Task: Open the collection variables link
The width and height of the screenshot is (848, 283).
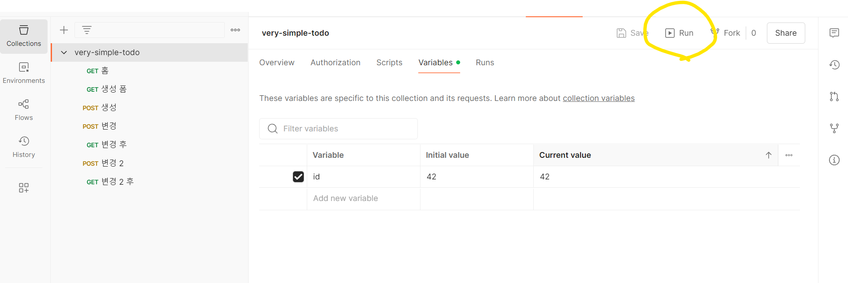Action: point(599,98)
